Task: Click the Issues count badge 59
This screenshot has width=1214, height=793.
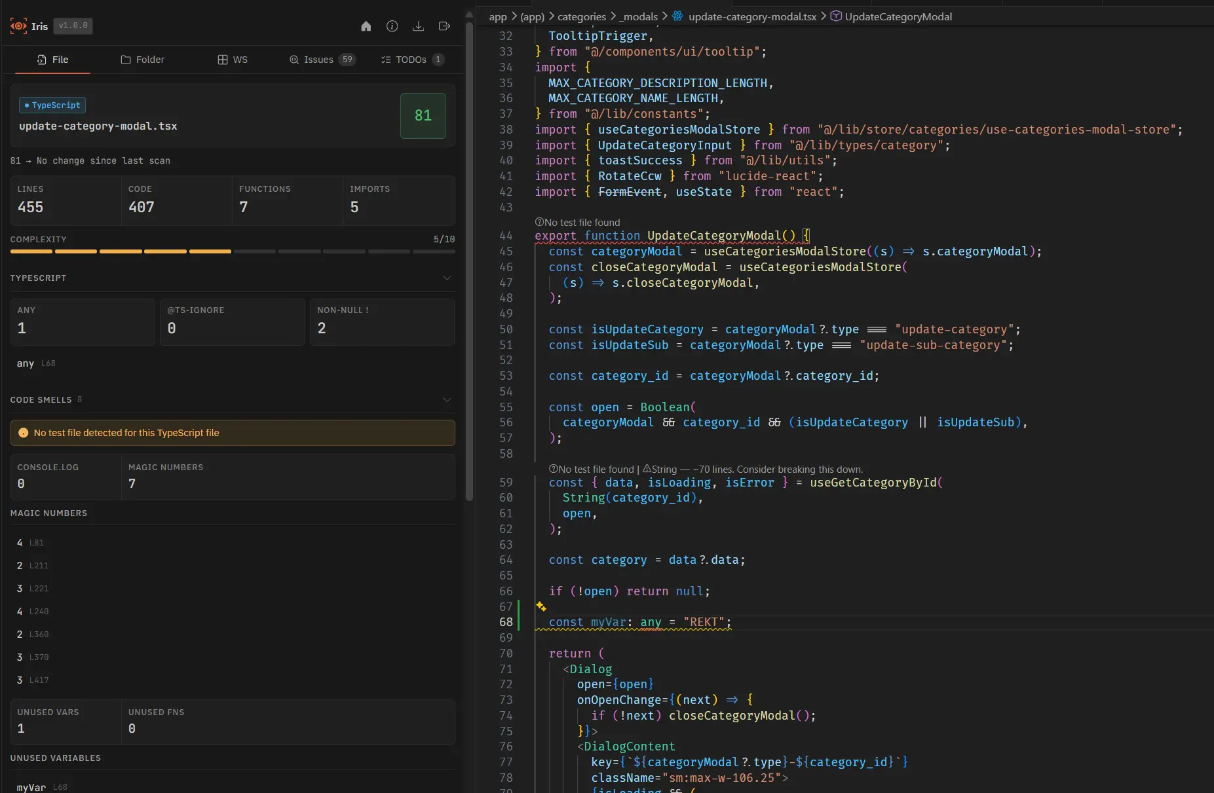Action: pyautogui.click(x=347, y=60)
